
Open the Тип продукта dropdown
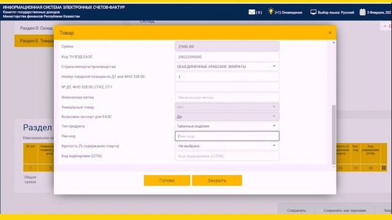click(x=227, y=126)
